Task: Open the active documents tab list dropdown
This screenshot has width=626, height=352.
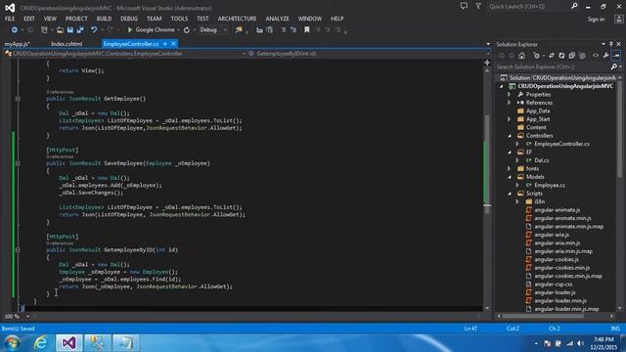Action: pos(488,44)
